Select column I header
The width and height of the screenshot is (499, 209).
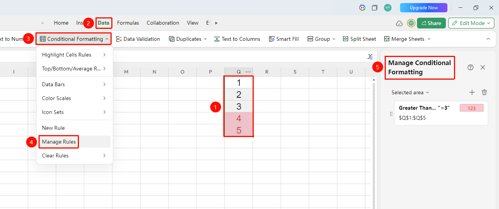pos(14,72)
